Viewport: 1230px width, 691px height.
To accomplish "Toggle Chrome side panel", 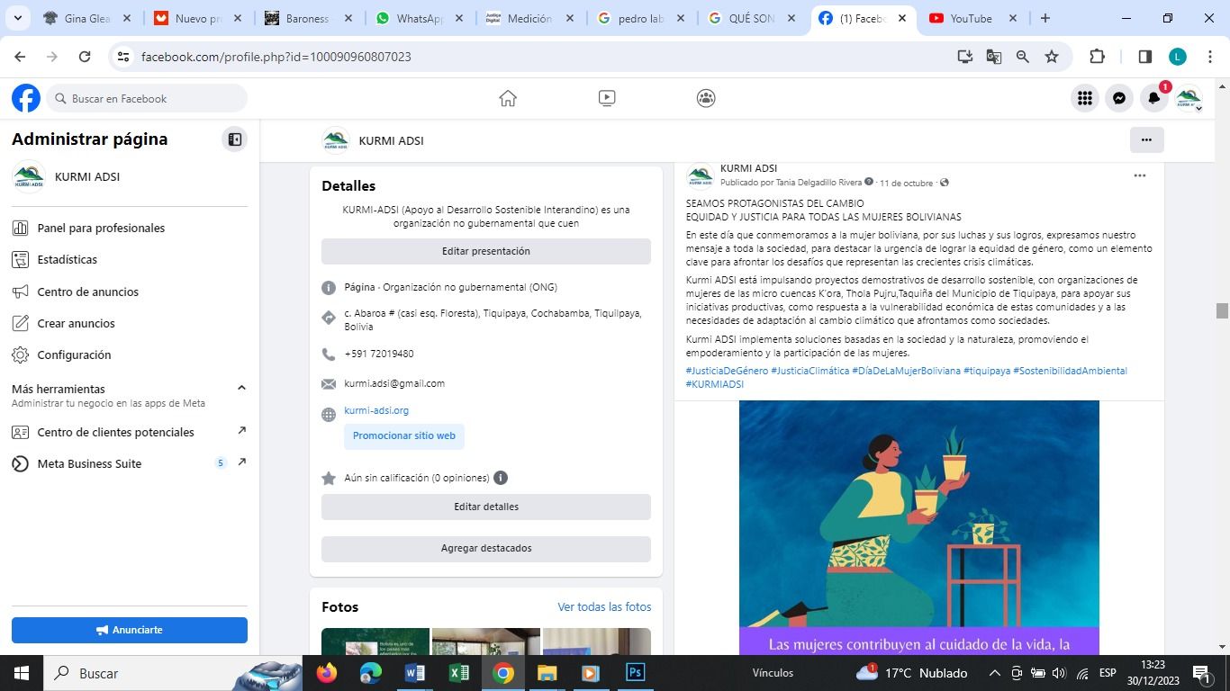I will point(1145,57).
